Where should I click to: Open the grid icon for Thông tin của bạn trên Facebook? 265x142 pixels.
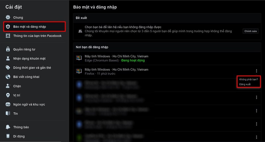point(8,36)
